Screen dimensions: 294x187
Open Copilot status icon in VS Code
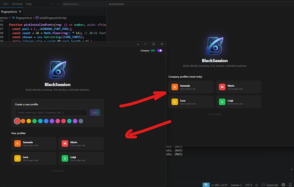tap(283, 185)
